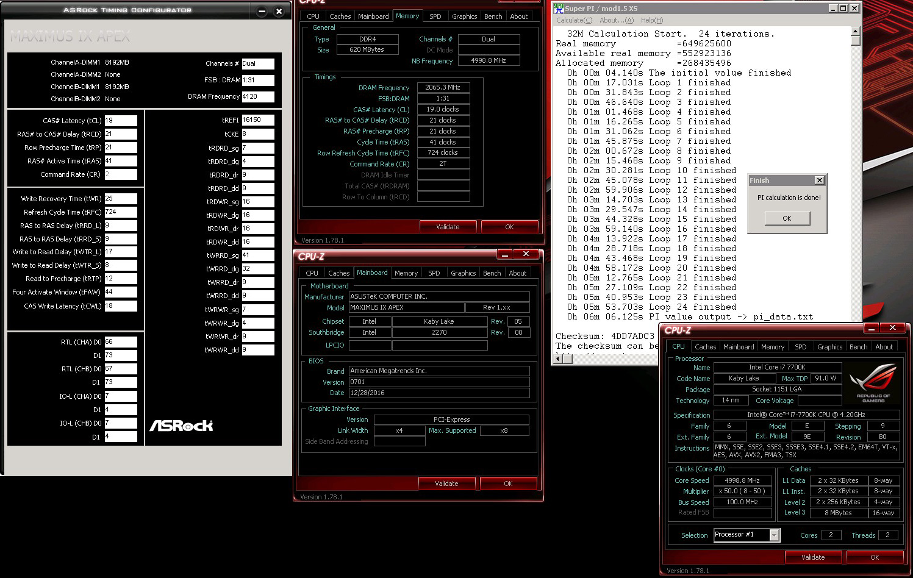This screenshot has height=578, width=913.
Task: Minimize the CPU-Z CPU window
Action: 872,328
